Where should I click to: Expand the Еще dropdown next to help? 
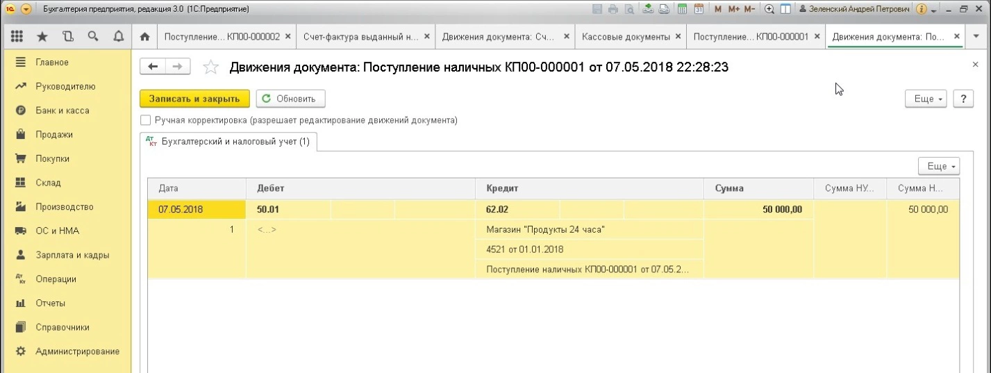tap(926, 99)
